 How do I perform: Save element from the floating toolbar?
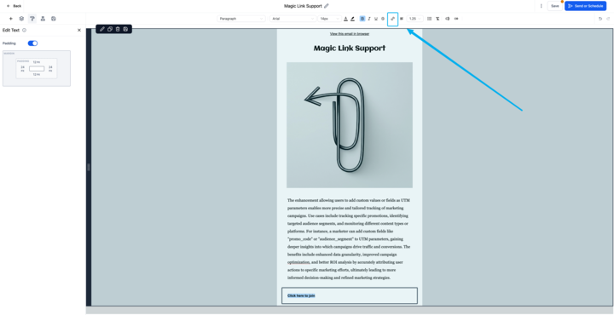point(125,29)
